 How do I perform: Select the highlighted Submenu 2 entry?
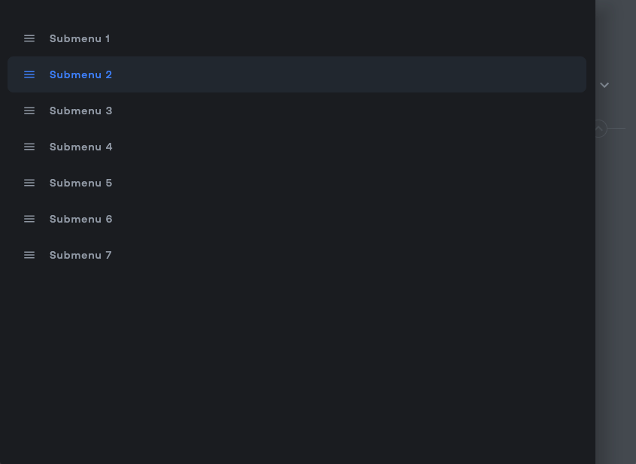pos(80,74)
